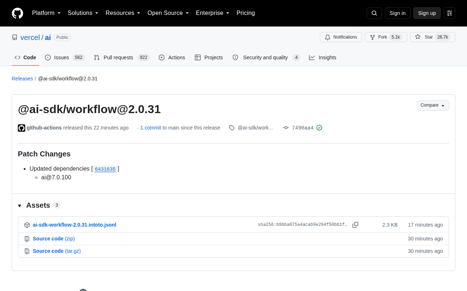Open the commit 7490aa4 link
The height and width of the screenshot is (291, 467).
tap(302, 128)
